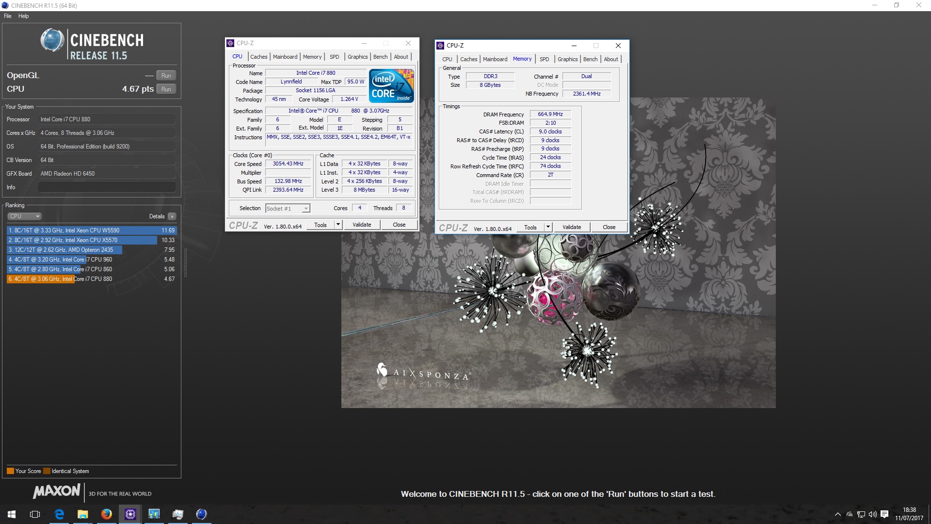This screenshot has width=931, height=524.
Task: Click the DRAM Frequency value 664.9 MHz
Action: (x=550, y=115)
